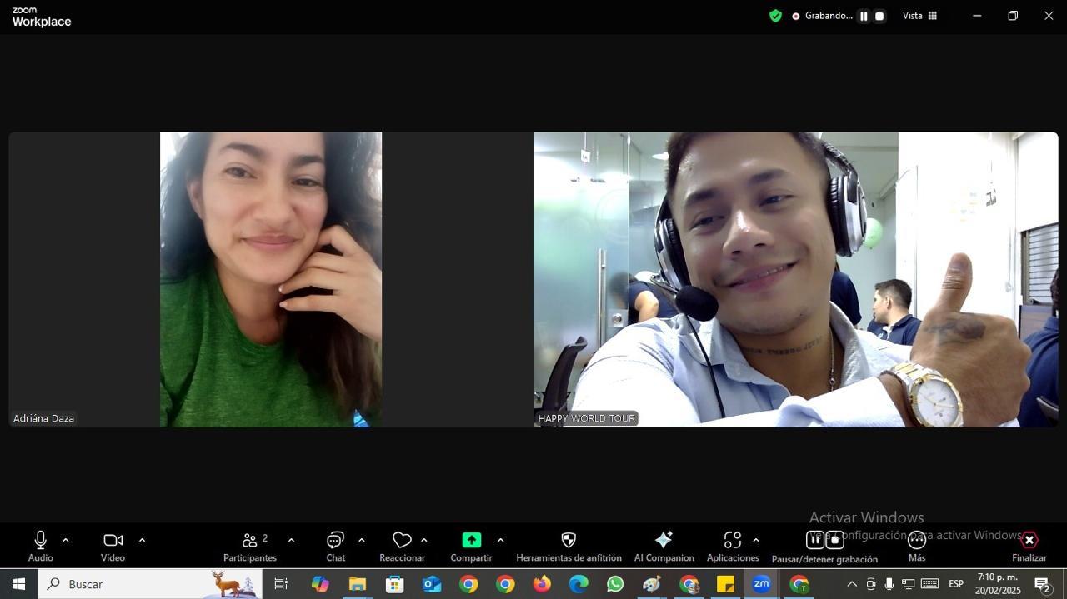
Task: Turn off camera with the Vídeo button
Action: (113, 547)
